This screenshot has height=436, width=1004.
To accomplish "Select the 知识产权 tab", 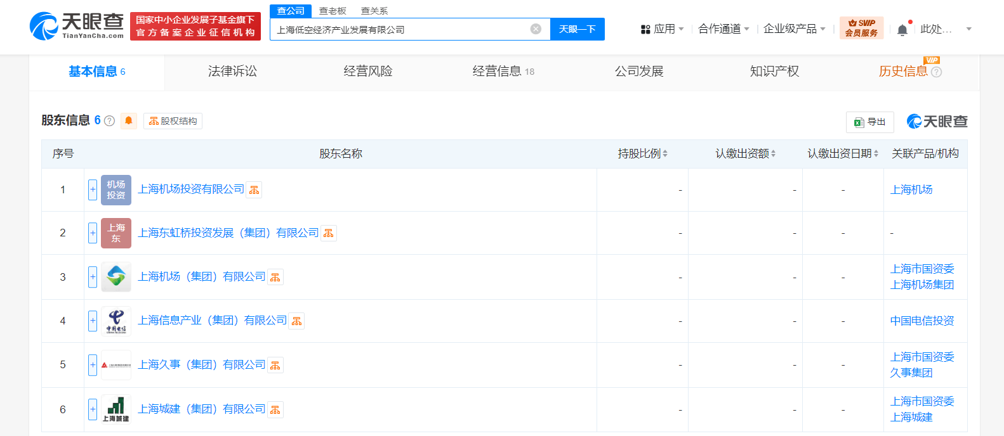I will coord(774,72).
